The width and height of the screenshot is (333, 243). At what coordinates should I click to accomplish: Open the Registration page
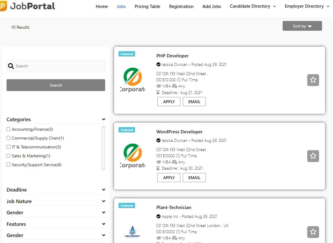pyautogui.click(x=181, y=7)
